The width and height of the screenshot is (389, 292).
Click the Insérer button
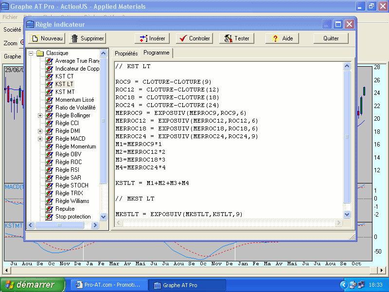pyautogui.click(x=152, y=38)
